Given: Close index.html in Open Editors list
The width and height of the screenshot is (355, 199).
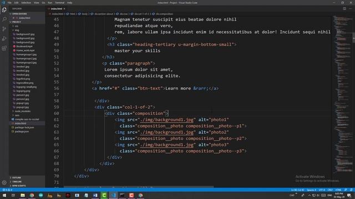Looking at the screenshot, I should coord(13,18).
